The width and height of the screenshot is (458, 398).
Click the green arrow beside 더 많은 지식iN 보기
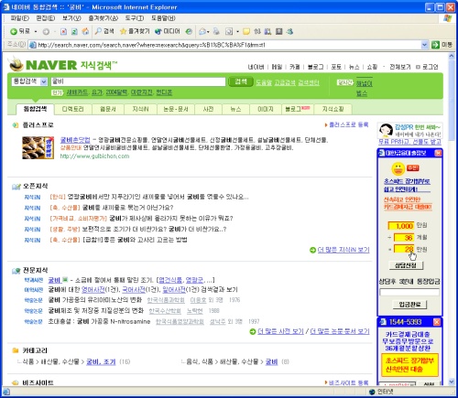pyautogui.click(x=312, y=250)
